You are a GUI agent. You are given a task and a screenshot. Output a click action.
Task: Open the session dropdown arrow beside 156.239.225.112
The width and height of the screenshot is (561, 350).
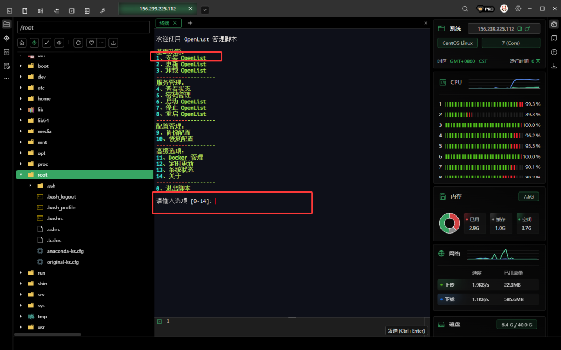point(205,9)
